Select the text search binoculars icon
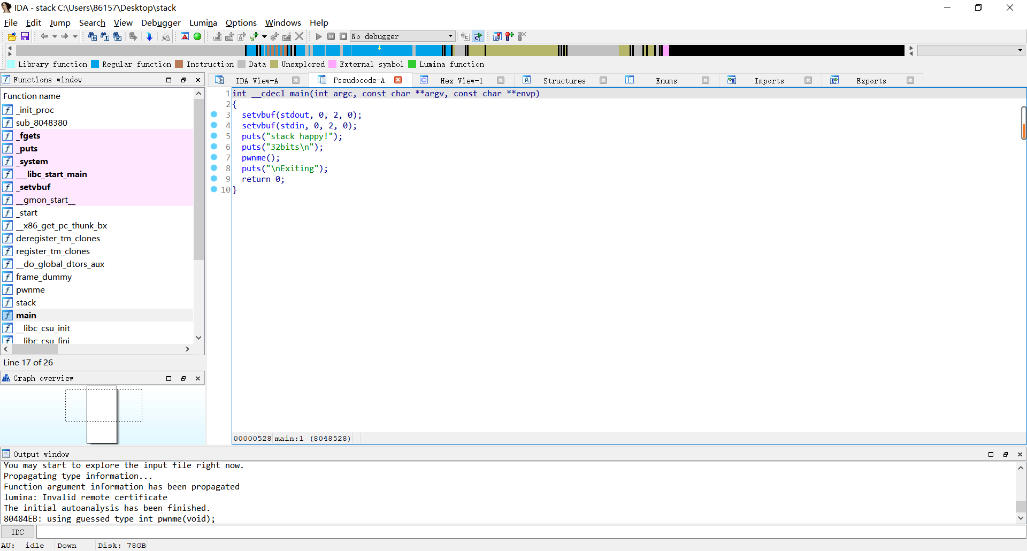This screenshot has width=1027, height=551. (105, 36)
